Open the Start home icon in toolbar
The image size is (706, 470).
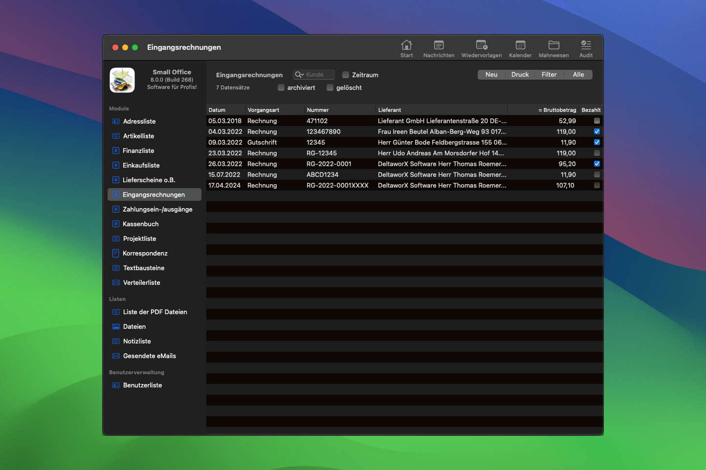406,45
